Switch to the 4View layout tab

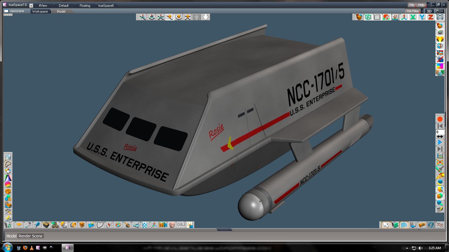tap(43, 6)
